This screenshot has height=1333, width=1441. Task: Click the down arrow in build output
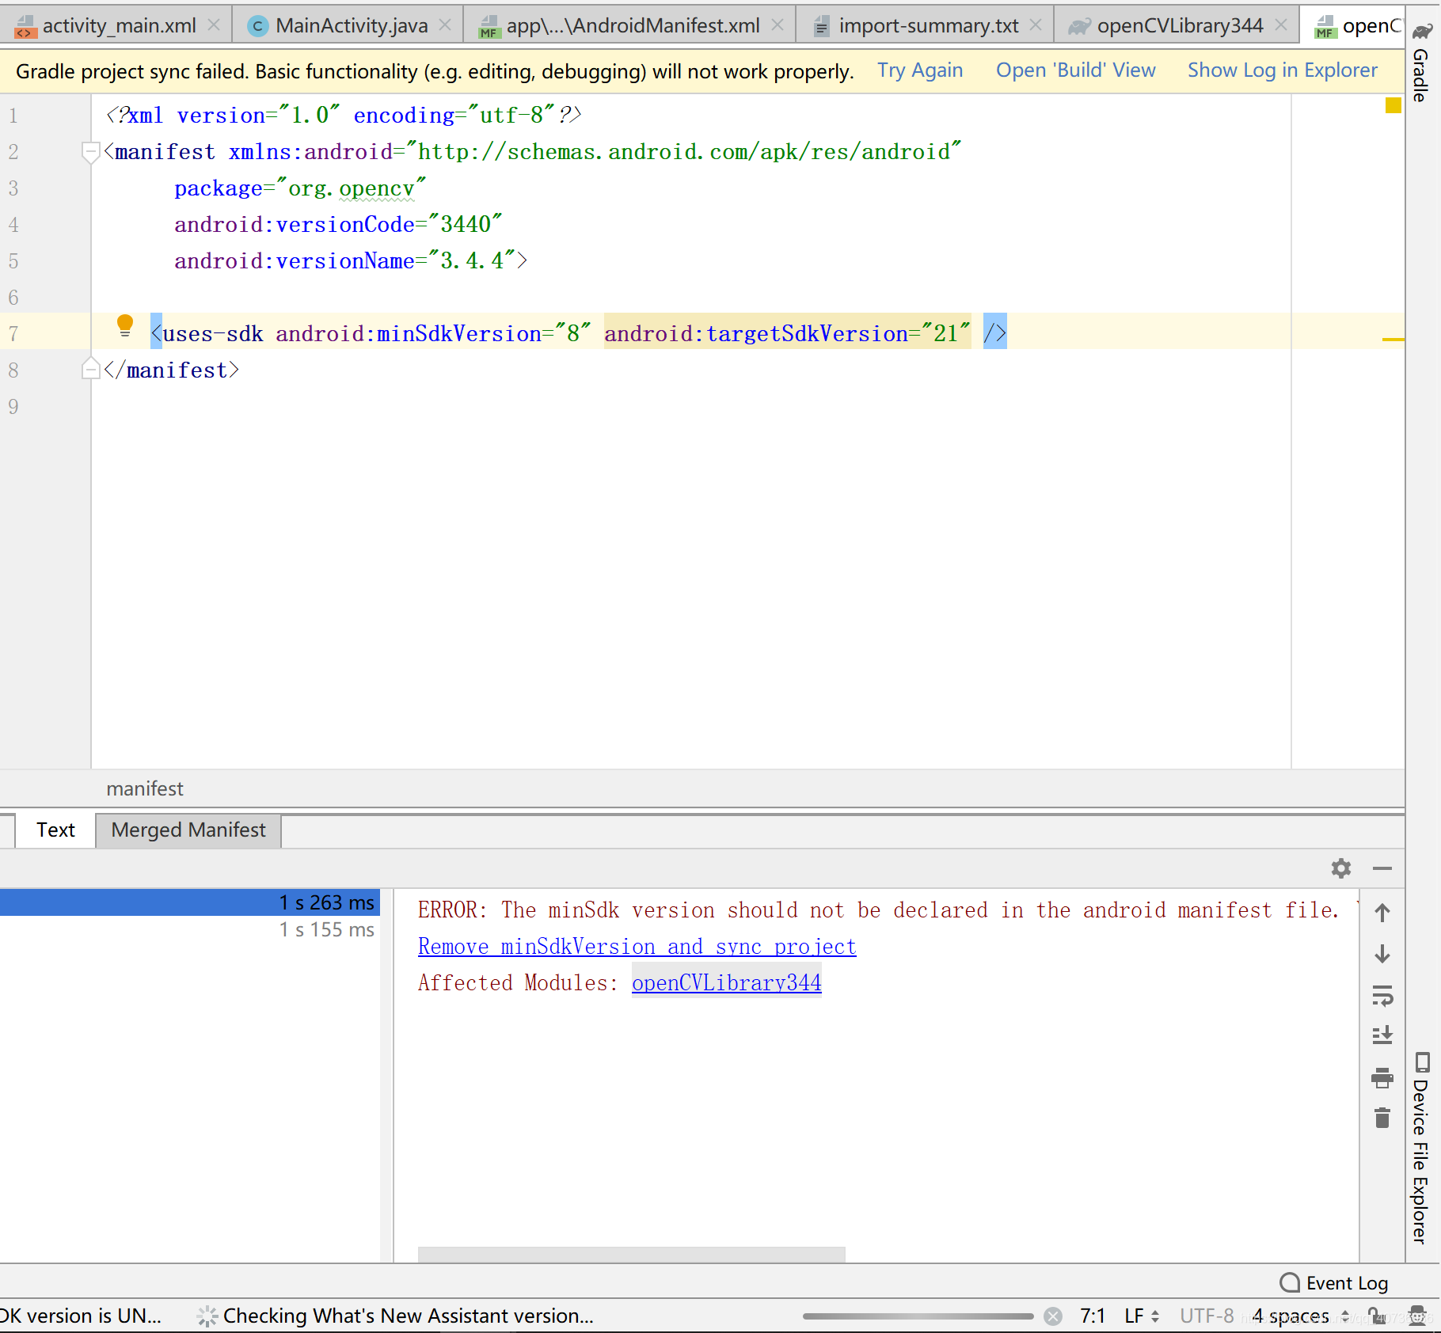click(1382, 954)
